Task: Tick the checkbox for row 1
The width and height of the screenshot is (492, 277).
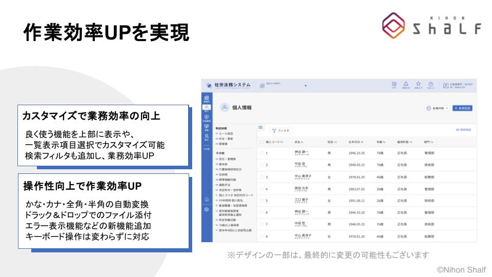Action: coord(262,153)
